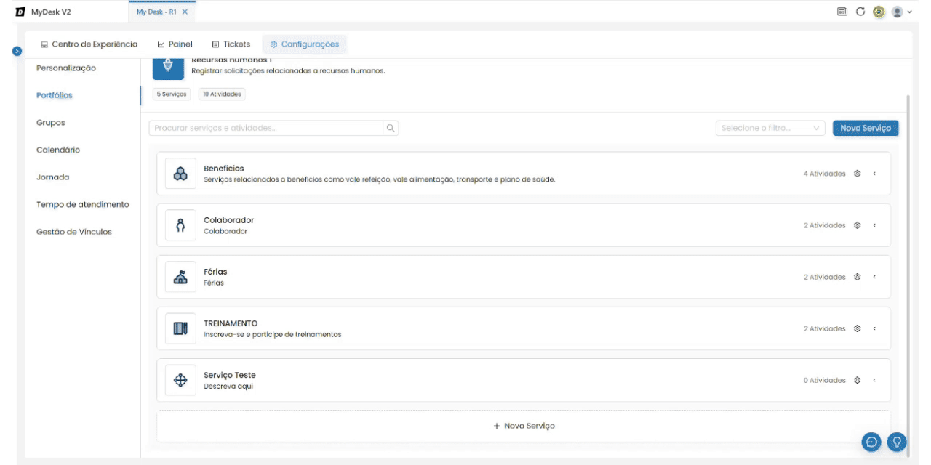Expand the Benefícios row chevron
The height and width of the screenshot is (465, 931).
coord(874,174)
